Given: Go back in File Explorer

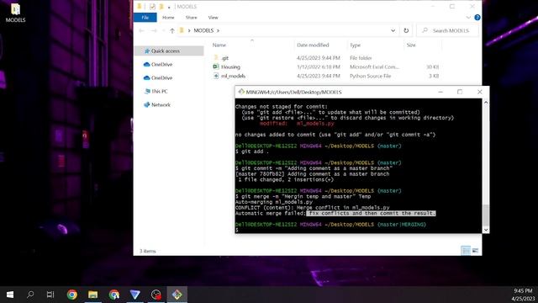Looking at the screenshot, I should (x=141, y=30).
